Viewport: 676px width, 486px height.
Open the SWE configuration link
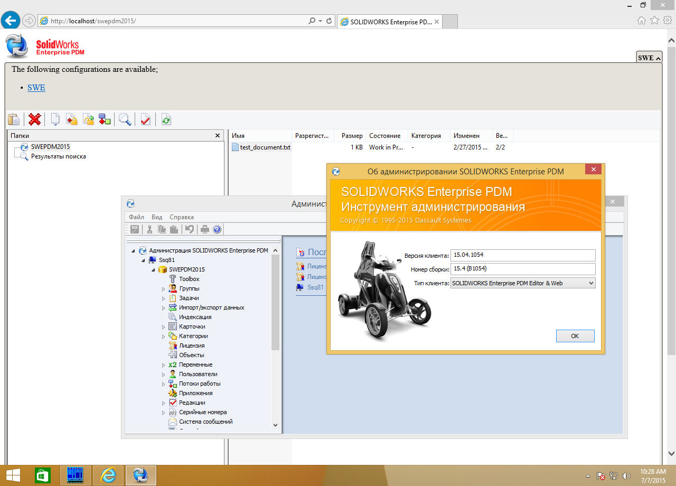(x=36, y=88)
